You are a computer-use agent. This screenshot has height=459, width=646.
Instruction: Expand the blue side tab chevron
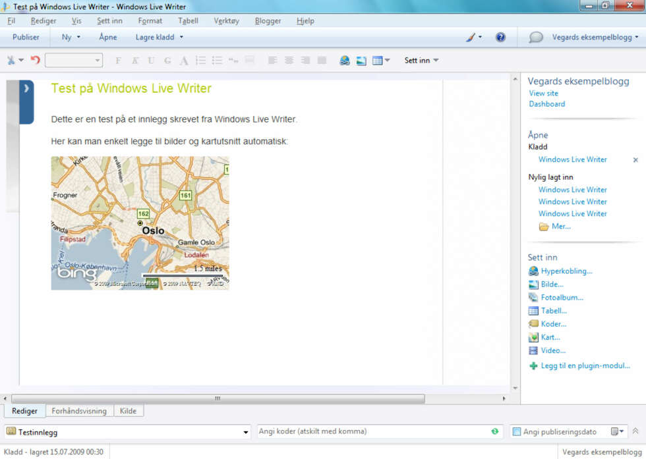tap(26, 88)
